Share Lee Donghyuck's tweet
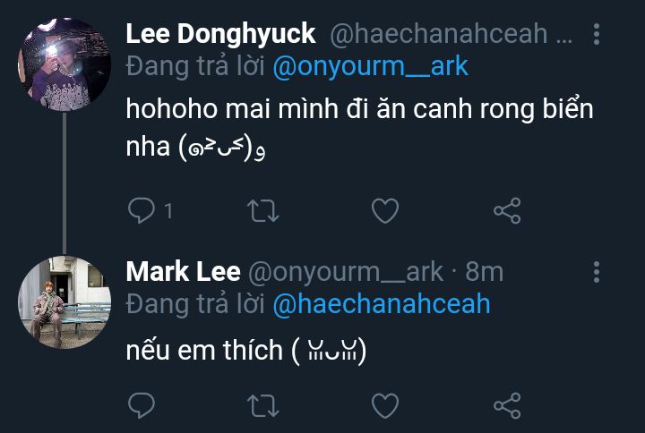This screenshot has height=433, width=645. tap(507, 211)
